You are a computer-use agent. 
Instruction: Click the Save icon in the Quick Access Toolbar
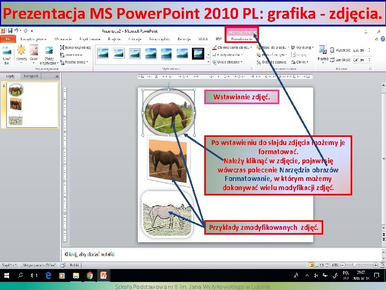(x=10, y=31)
